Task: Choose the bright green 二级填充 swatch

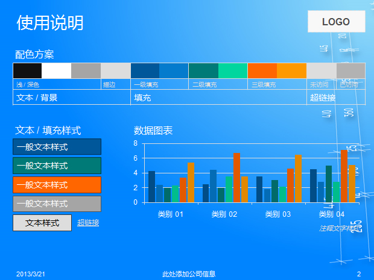Action: pos(233,70)
